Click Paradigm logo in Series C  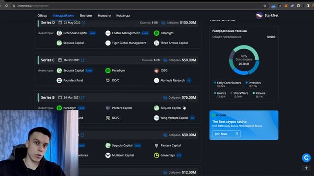click(x=108, y=70)
